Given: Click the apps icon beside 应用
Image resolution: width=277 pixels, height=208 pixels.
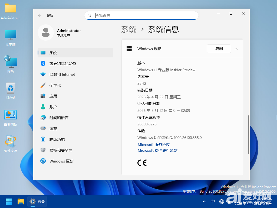Looking at the screenshot, I should coord(43,96).
